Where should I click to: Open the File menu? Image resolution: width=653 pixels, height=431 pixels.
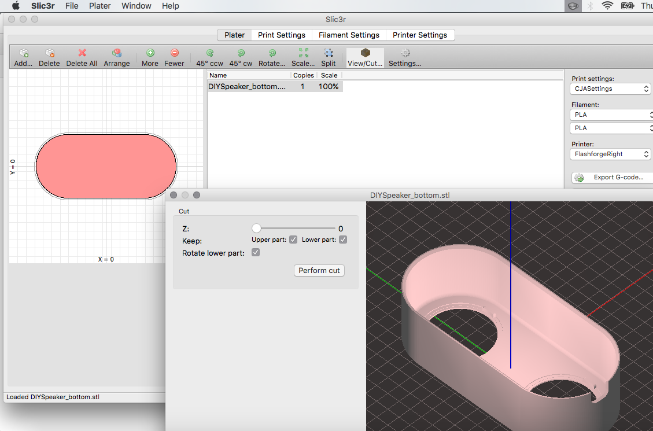(x=72, y=6)
